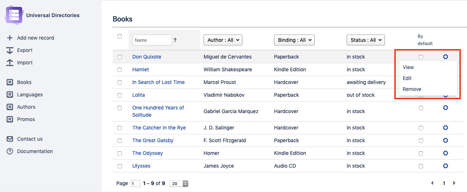
Task: Click the gear icon for The Great Gatsby
Action: [446, 140]
